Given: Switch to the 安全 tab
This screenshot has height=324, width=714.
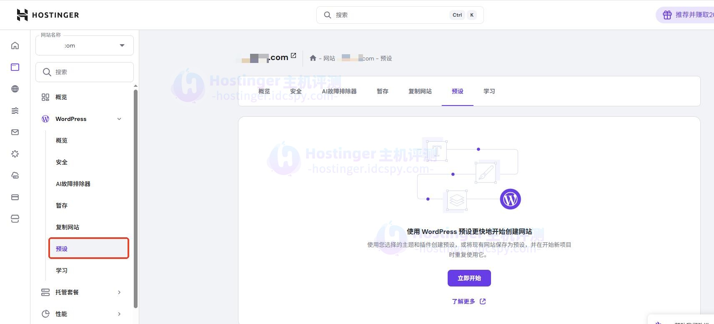Looking at the screenshot, I should click(296, 91).
